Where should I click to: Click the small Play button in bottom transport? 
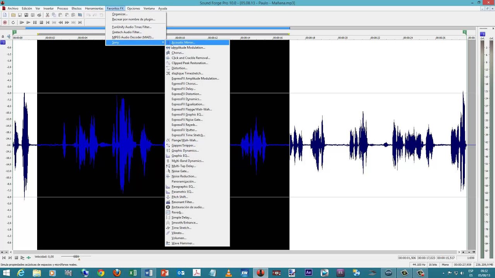[x=22, y=258]
